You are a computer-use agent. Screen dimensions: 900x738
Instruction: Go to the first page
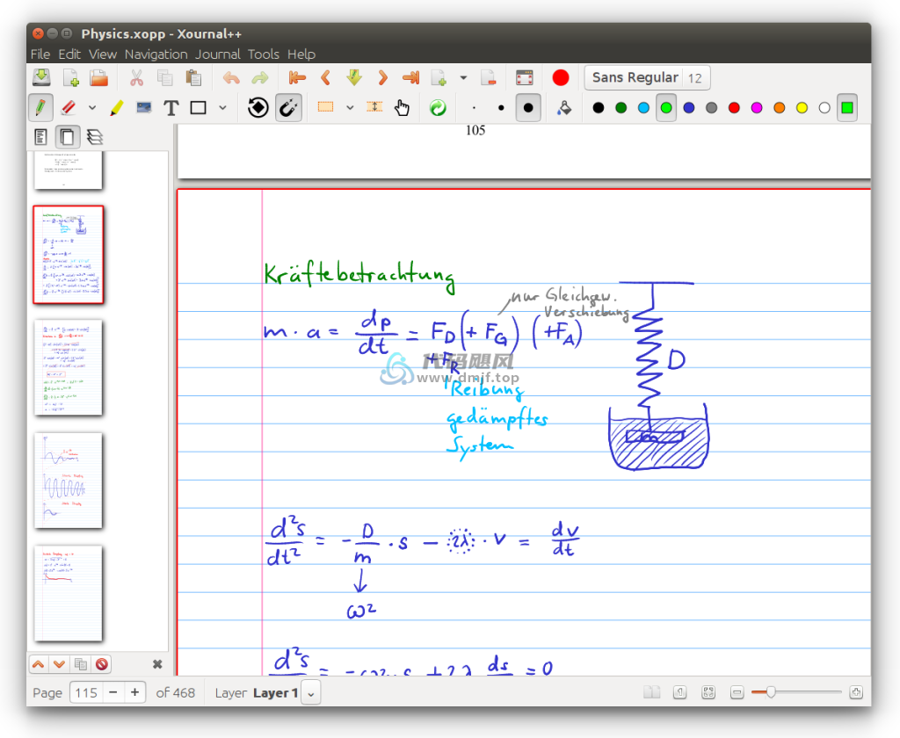coord(297,77)
